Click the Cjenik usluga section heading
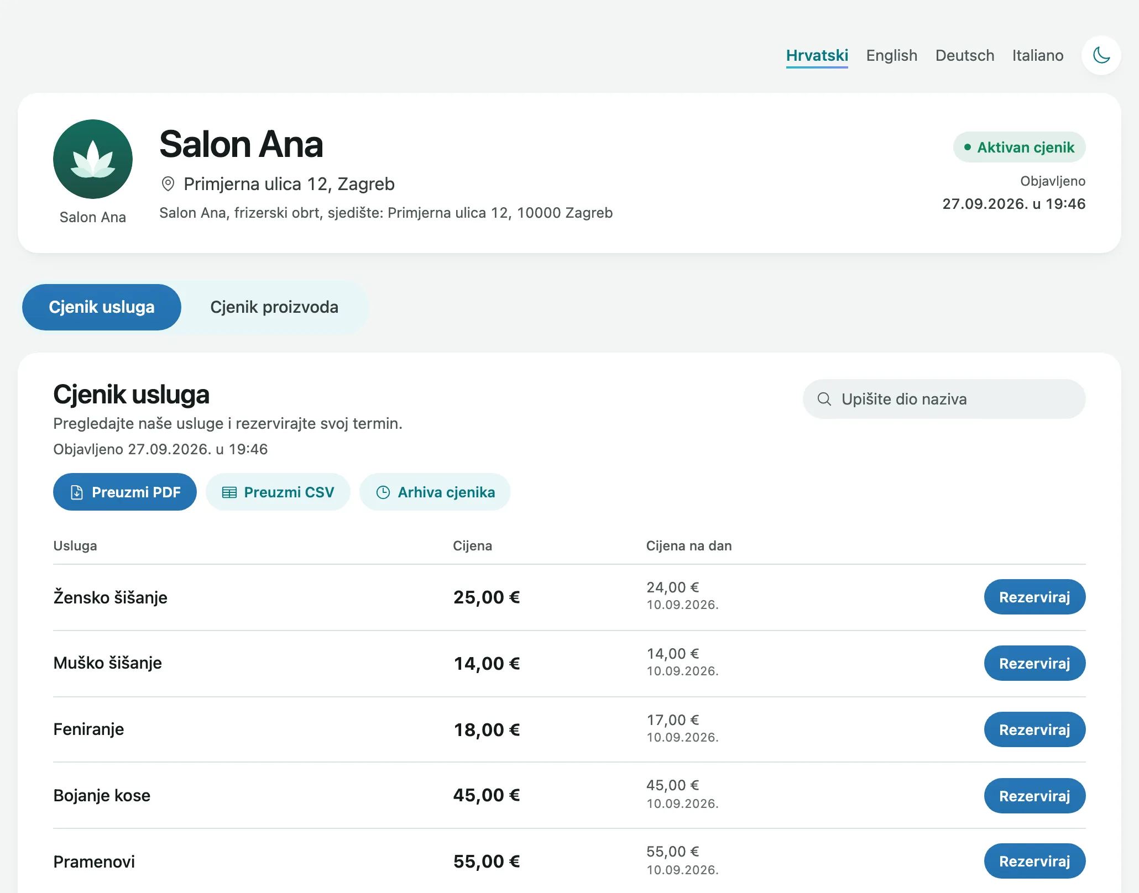1139x893 pixels. click(131, 395)
